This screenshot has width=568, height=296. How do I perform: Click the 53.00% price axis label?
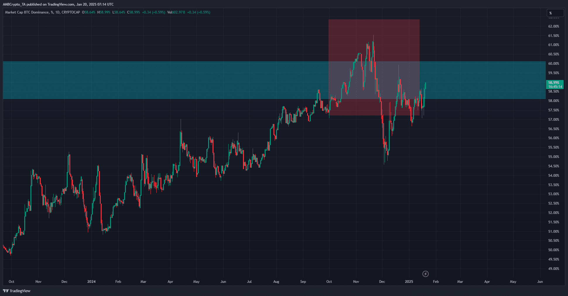tap(554, 194)
